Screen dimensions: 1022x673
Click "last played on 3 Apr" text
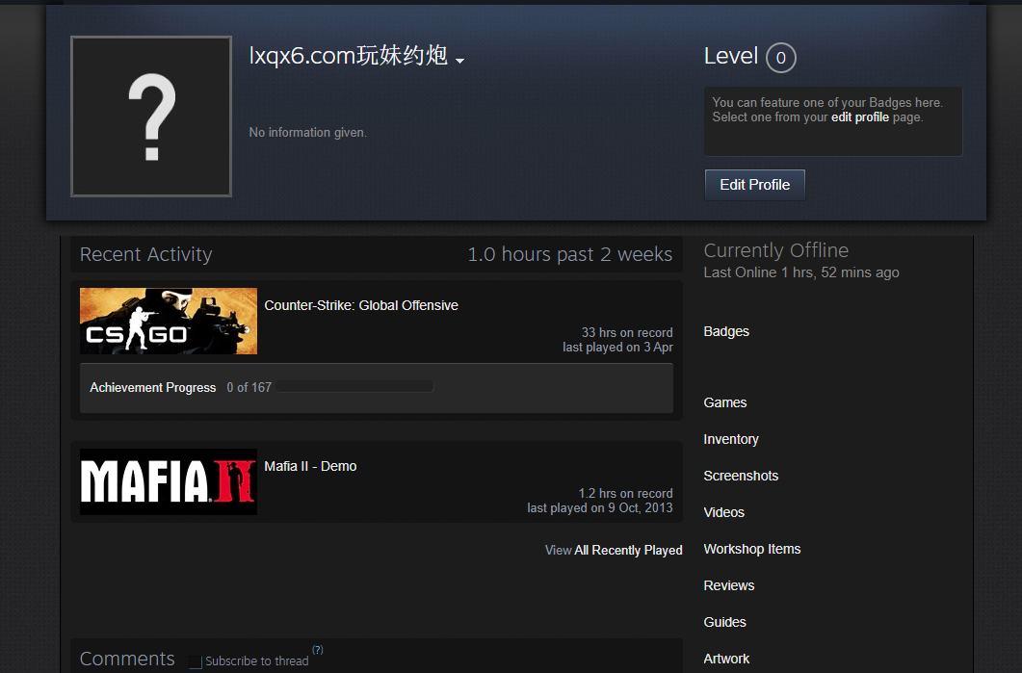click(617, 348)
